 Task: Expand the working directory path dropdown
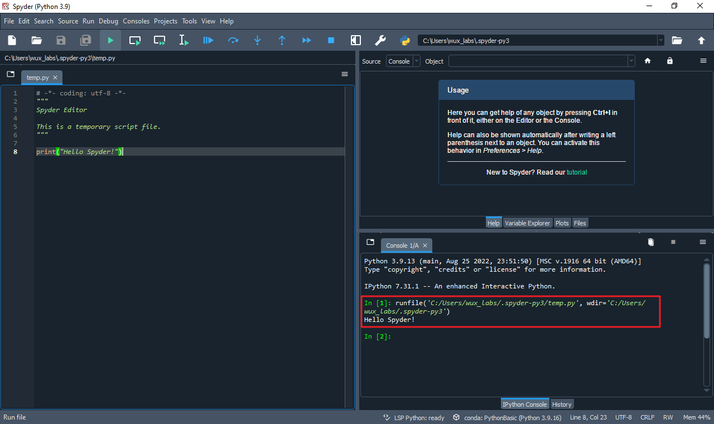661,40
